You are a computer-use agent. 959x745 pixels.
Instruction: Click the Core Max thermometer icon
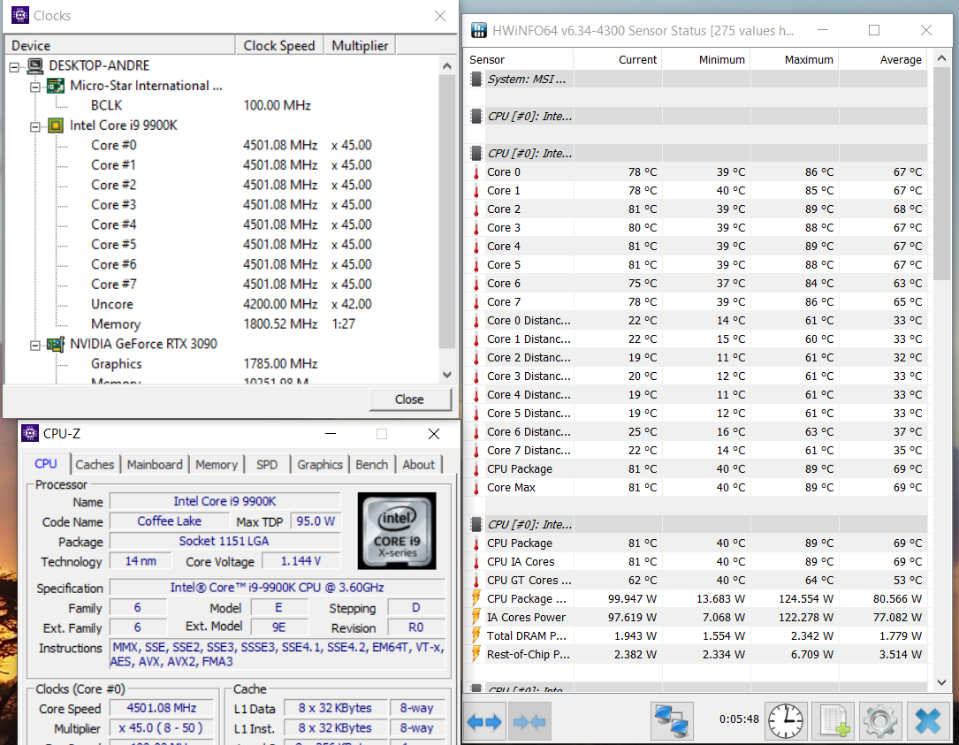pyautogui.click(x=476, y=488)
